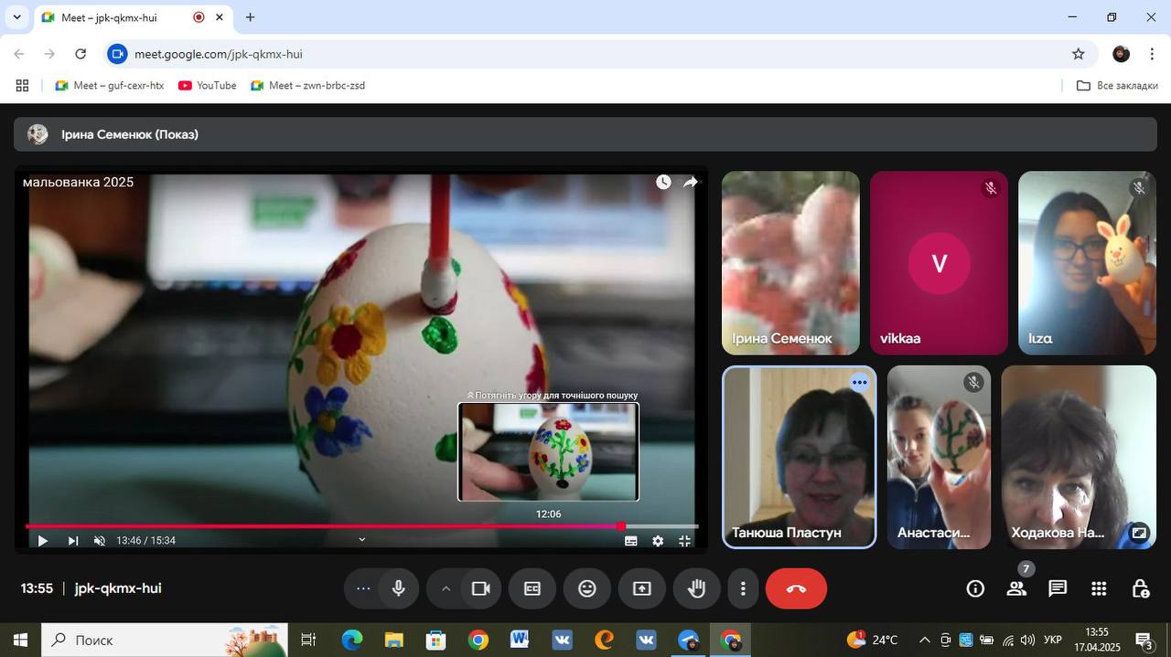Mute the microphone

pos(398,588)
